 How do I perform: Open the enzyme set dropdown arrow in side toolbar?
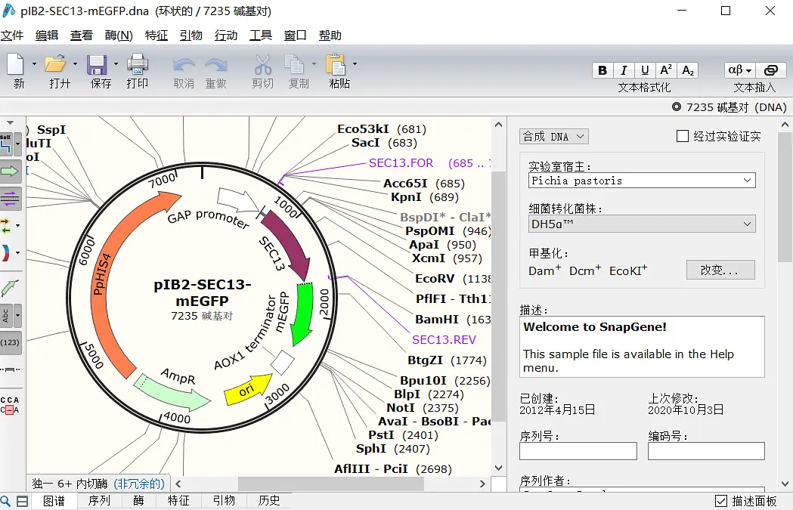17,144
